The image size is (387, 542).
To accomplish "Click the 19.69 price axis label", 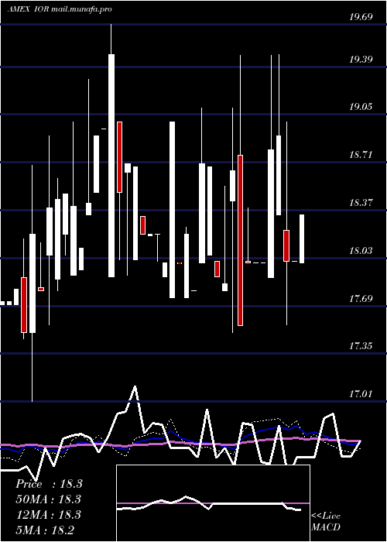I will [x=361, y=16].
